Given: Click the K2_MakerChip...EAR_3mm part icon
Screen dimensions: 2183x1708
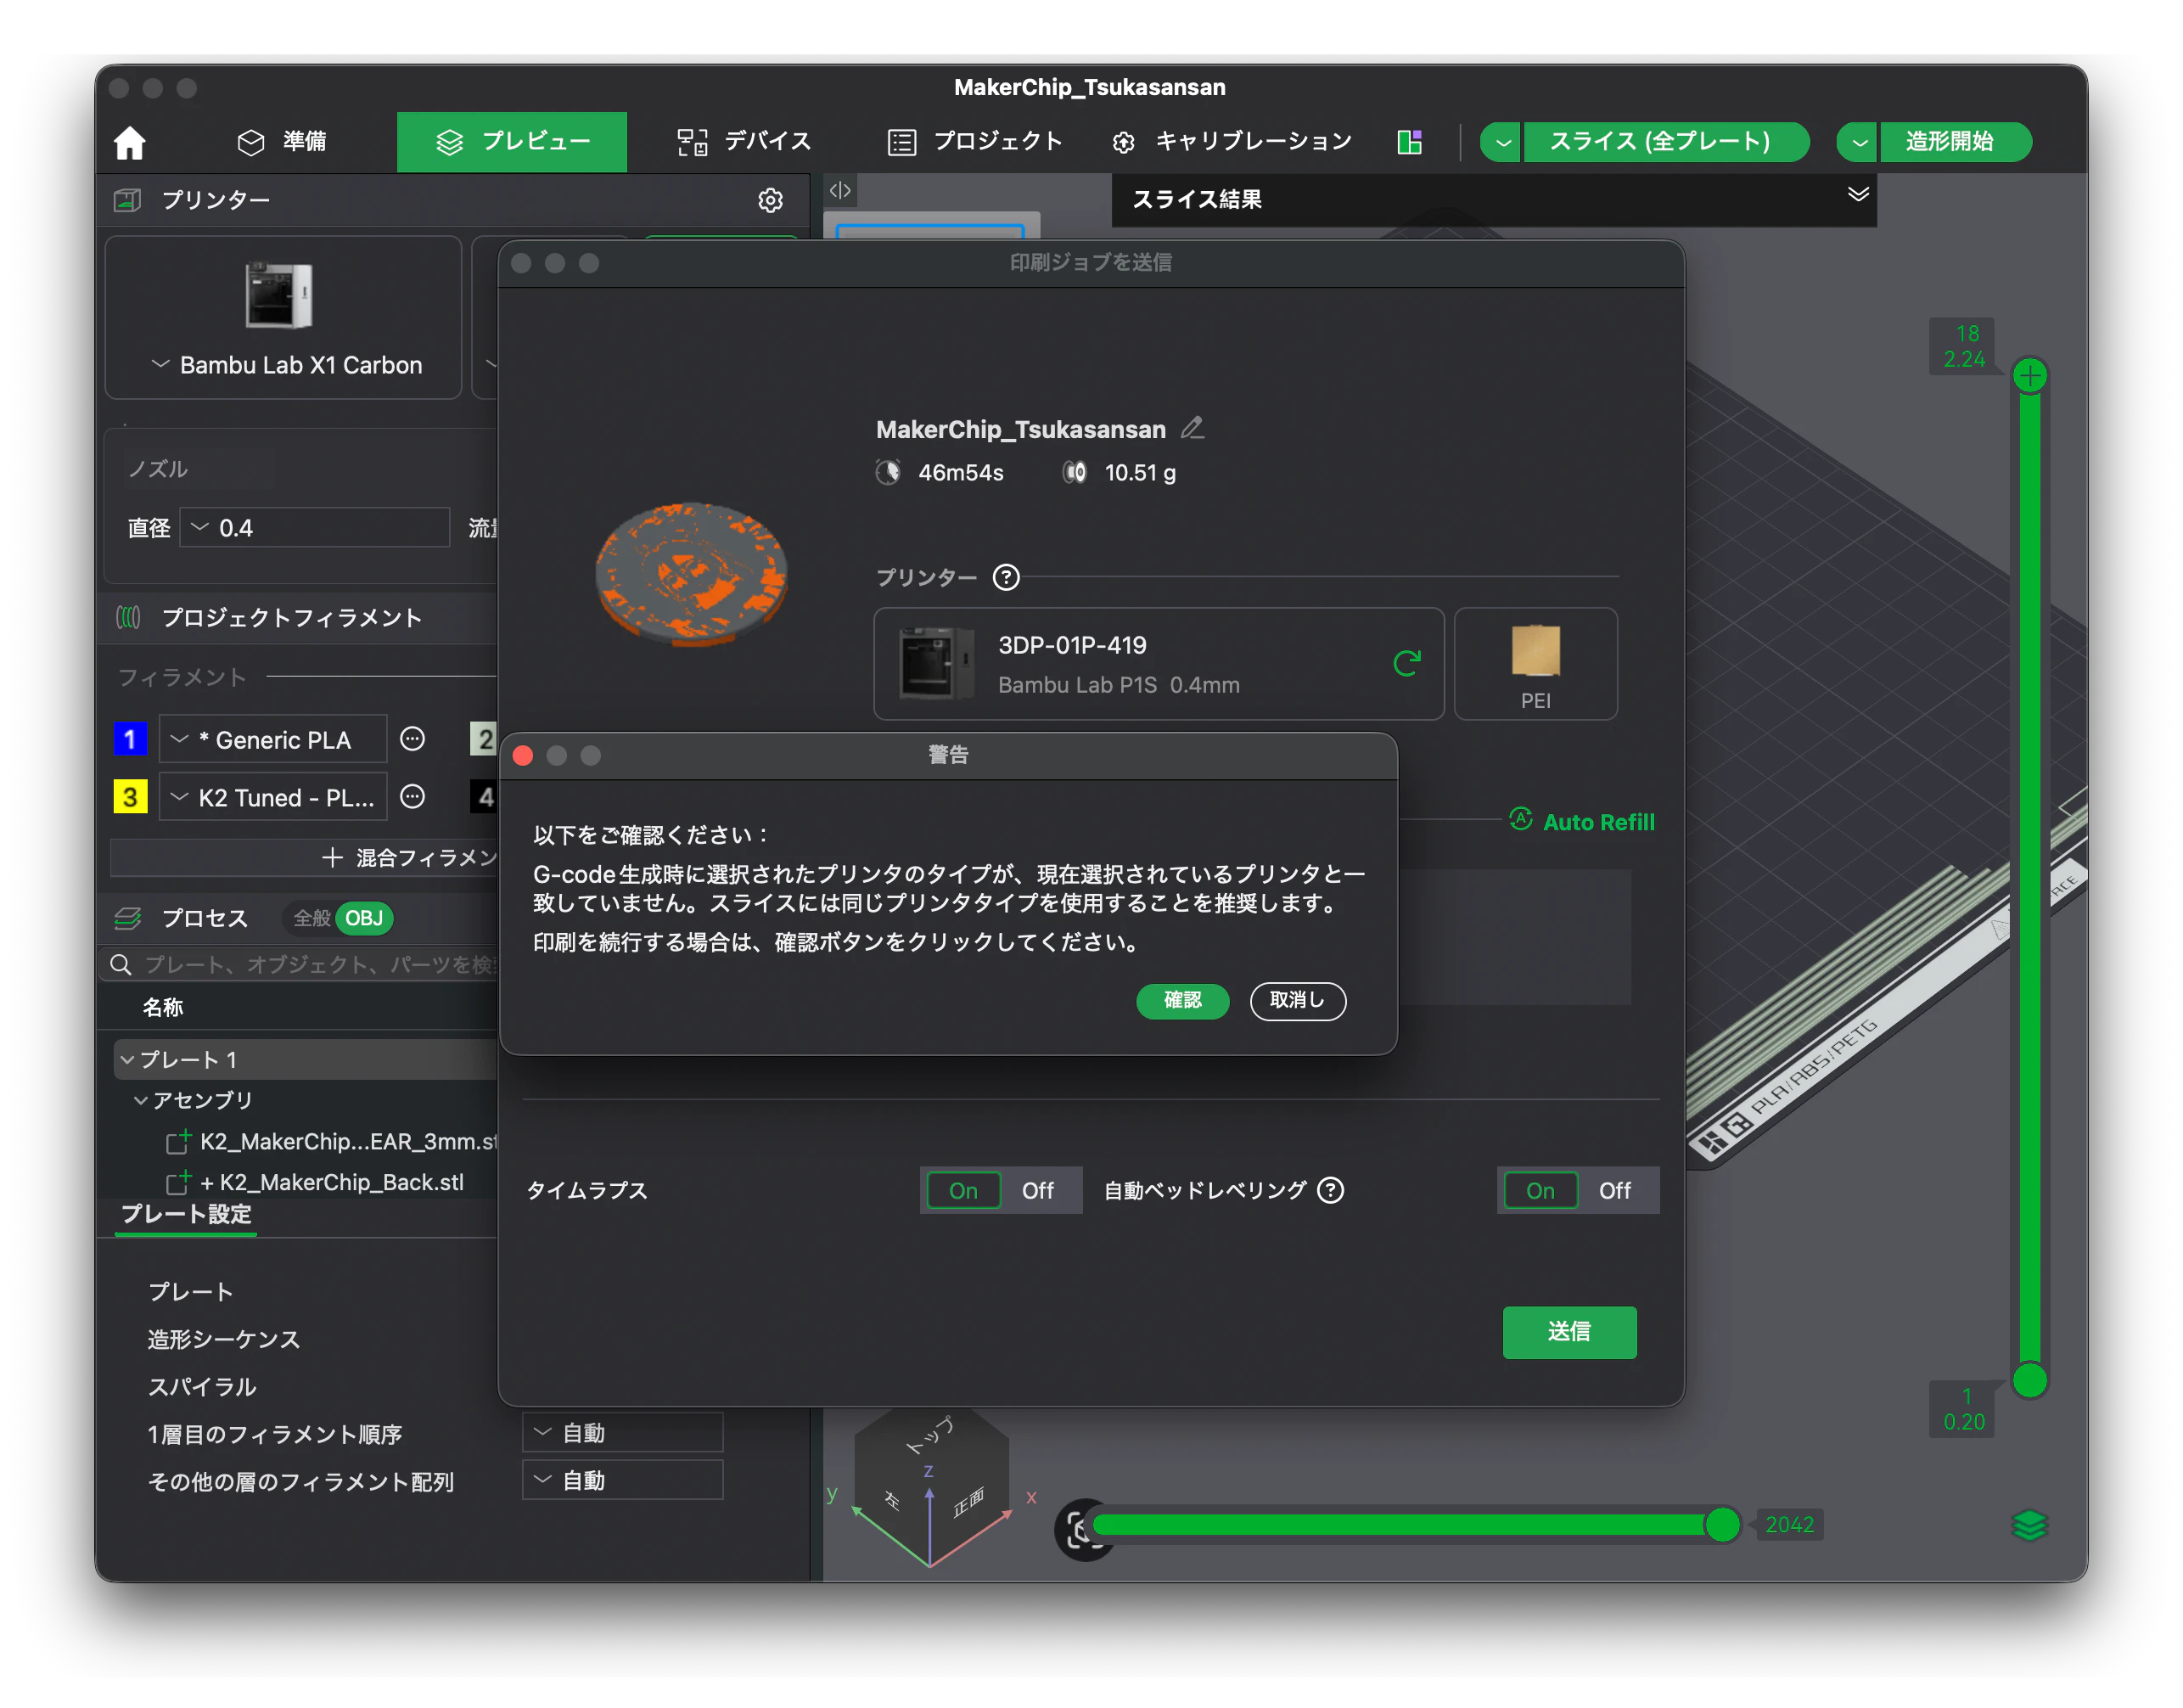Looking at the screenshot, I should [178, 1141].
